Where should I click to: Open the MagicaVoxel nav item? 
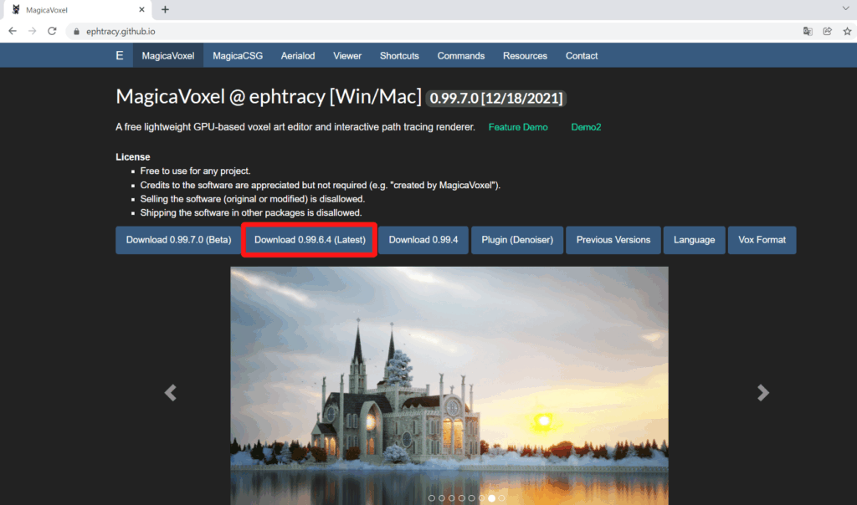pos(167,56)
